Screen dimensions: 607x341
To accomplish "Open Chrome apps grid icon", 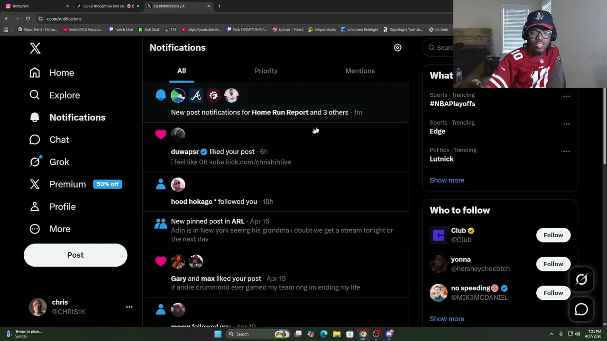I will 6,29.
